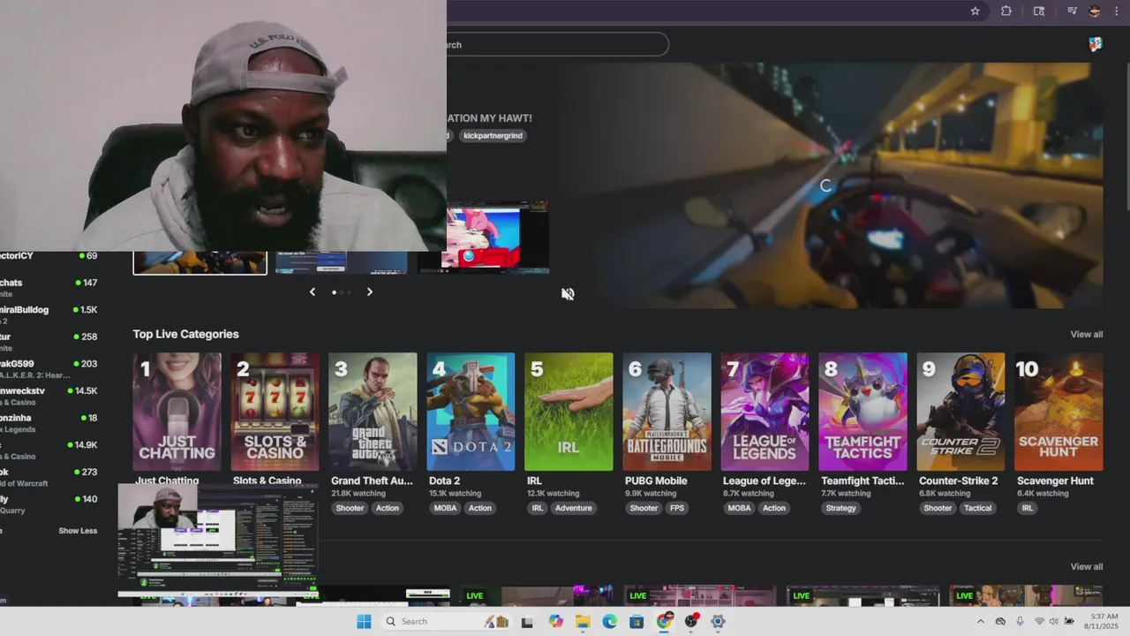Open Chrome media controls icon
1130x636 pixels.
(x=1072, y=11)
